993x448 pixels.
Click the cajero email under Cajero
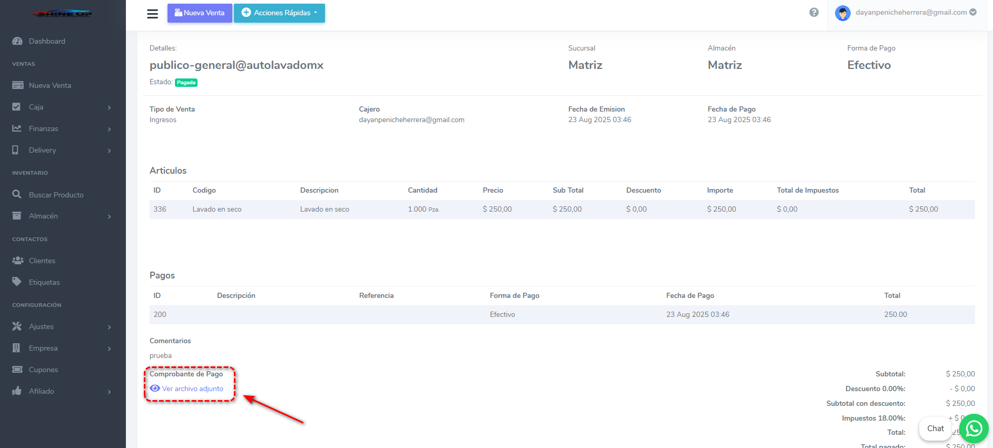(x=411, y=120)
